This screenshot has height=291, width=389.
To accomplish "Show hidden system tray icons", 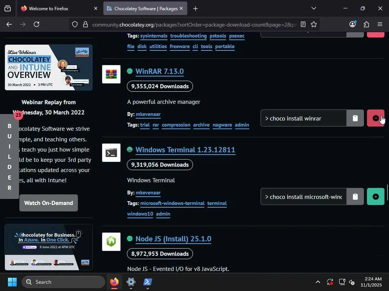I will click(x=318, y=282).
